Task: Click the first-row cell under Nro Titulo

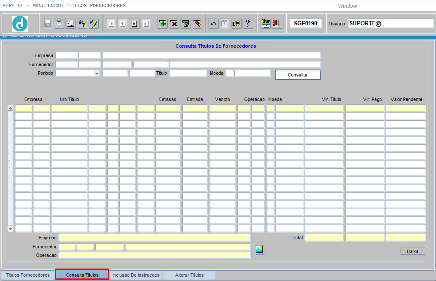Action: [x=69, y=108]
